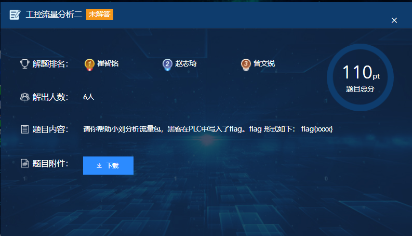
Task: Click the document icon next to 题目内容
Action: click(x=25, y=129)
